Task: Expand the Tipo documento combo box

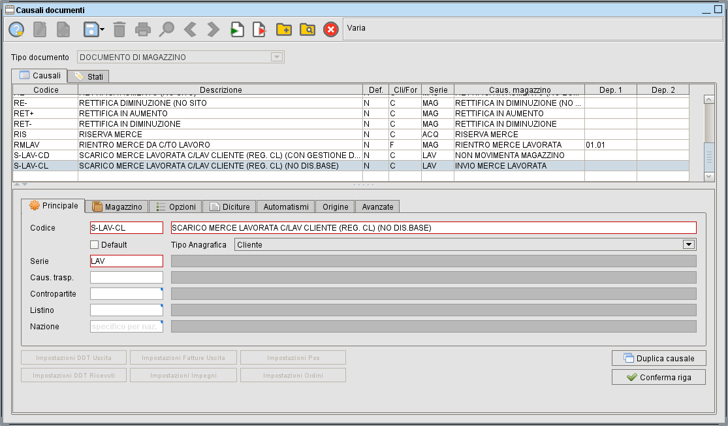Action: (277, 57)
